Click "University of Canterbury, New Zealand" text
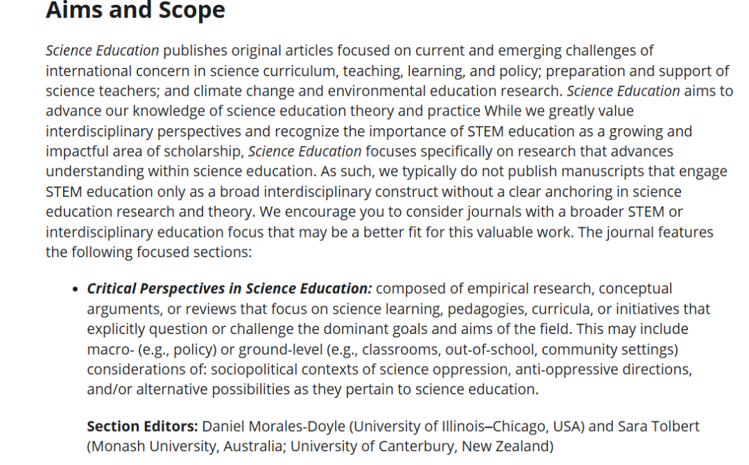This screenshot has width=749, height=465. 419,446
